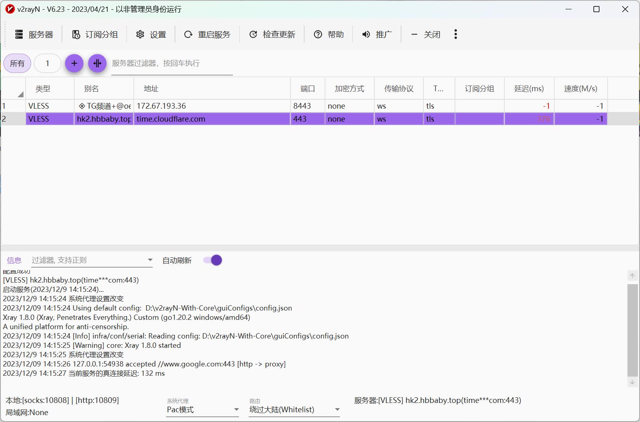Open the 设置 settings menu
The height and width of the screenshot is (422, 640).
point(151,34)
